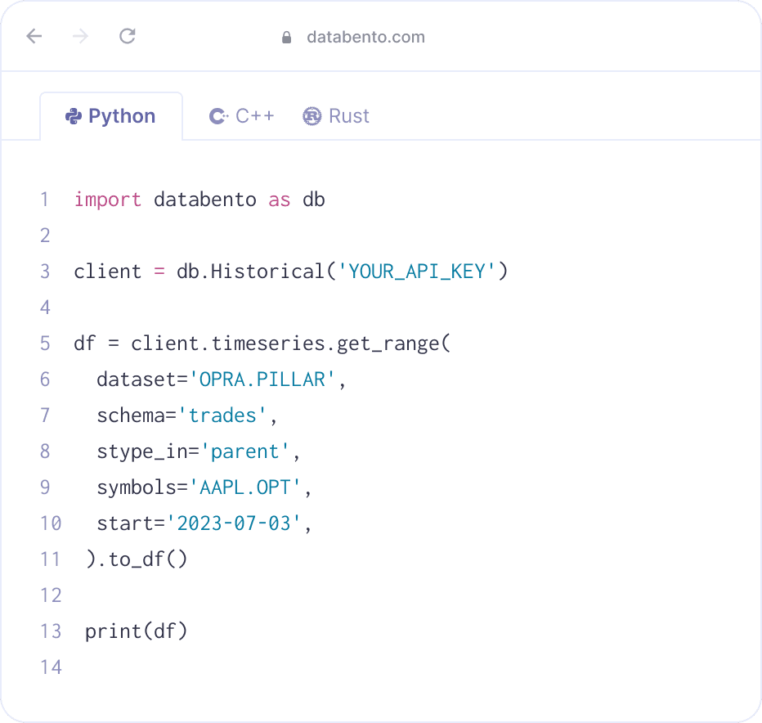Click 'print(df)' on line 13

click(x=136, y=631)
